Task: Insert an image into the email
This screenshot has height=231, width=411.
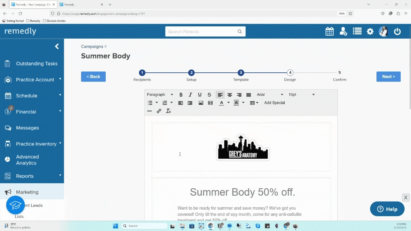Action: tap(201, 103)
